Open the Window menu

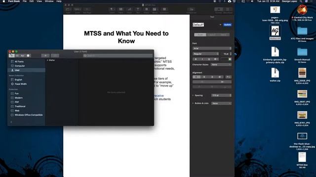49,1
